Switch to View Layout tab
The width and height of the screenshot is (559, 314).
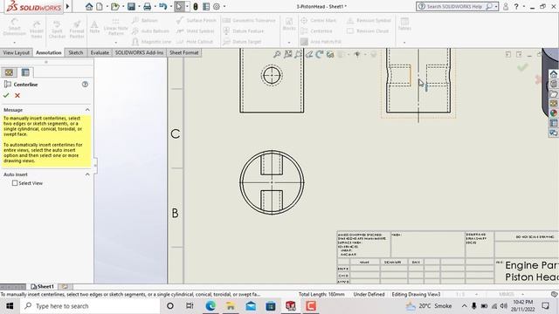[x=17, y=52]
